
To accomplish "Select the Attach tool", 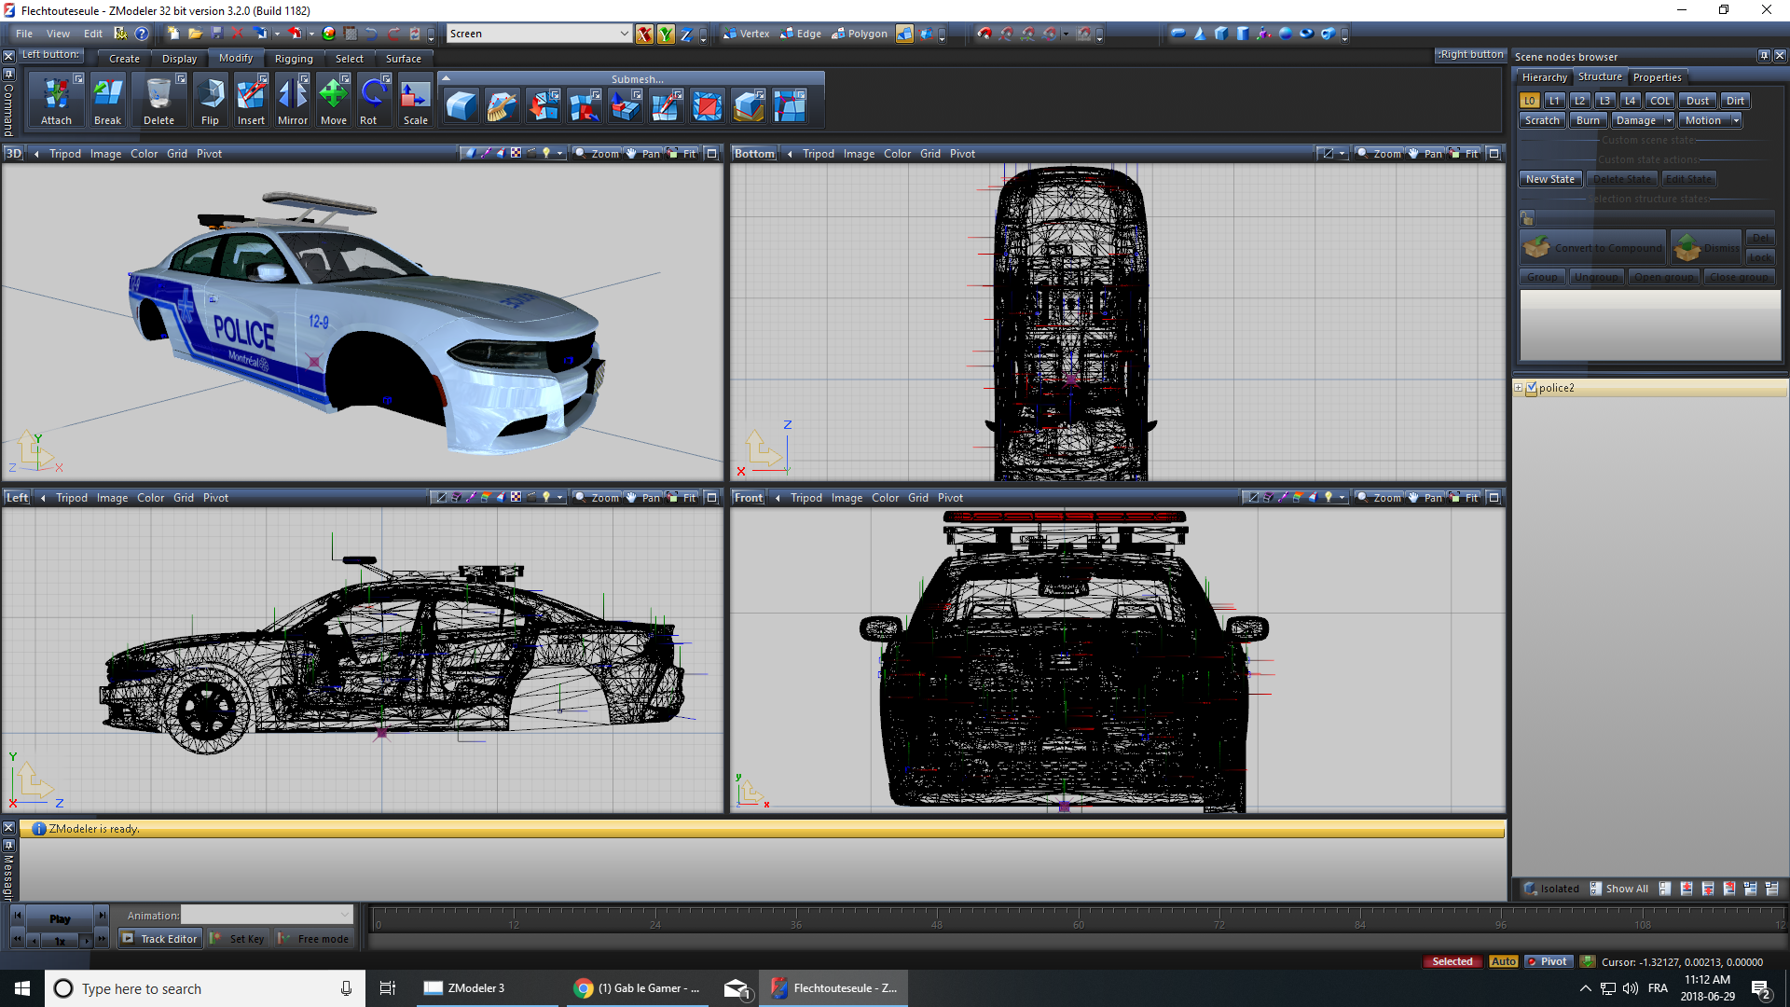I will [56, 100].
